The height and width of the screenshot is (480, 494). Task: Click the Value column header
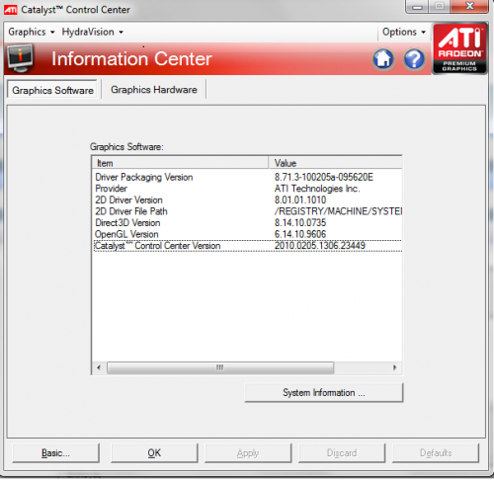tap(336, 163)
